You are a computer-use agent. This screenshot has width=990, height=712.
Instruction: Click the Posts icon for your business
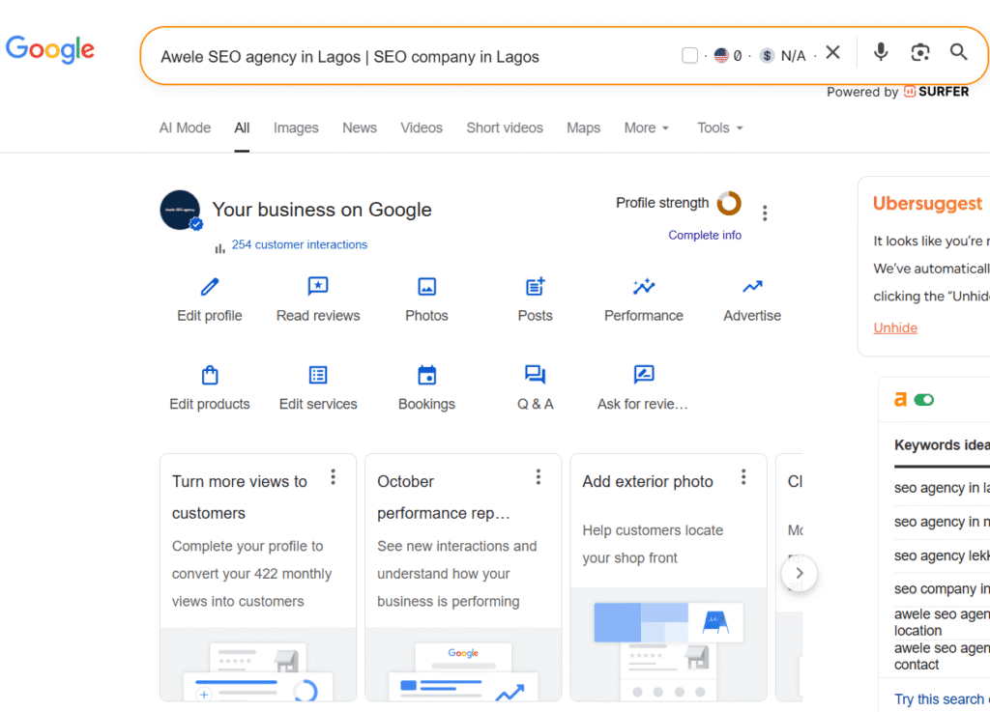(x=535, y=287)
